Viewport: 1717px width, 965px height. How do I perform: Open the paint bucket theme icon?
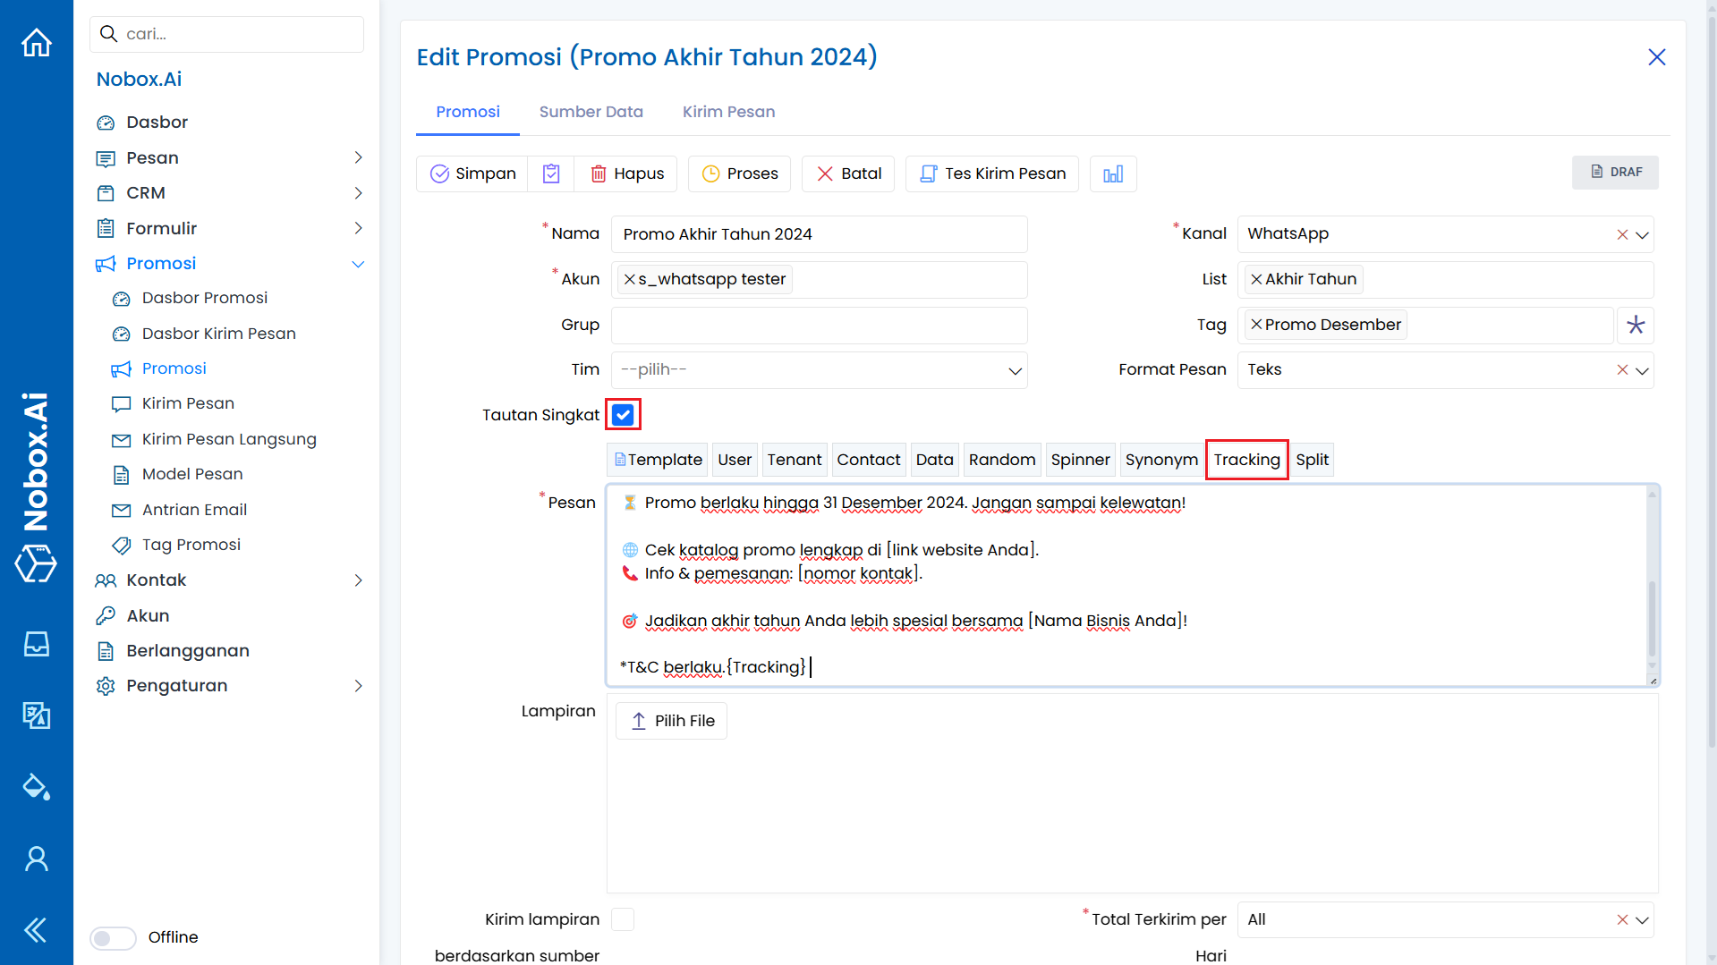point(37,787)
